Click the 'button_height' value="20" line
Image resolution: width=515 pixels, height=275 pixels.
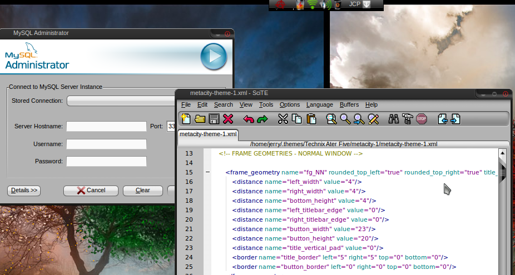click(305, 238)
